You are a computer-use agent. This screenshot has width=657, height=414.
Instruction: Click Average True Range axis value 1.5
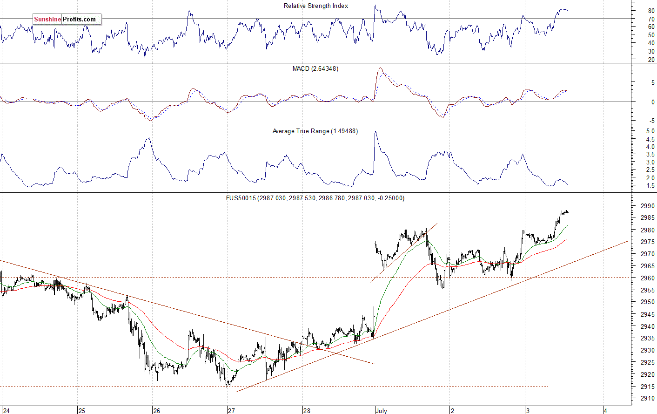click(650, 186)
